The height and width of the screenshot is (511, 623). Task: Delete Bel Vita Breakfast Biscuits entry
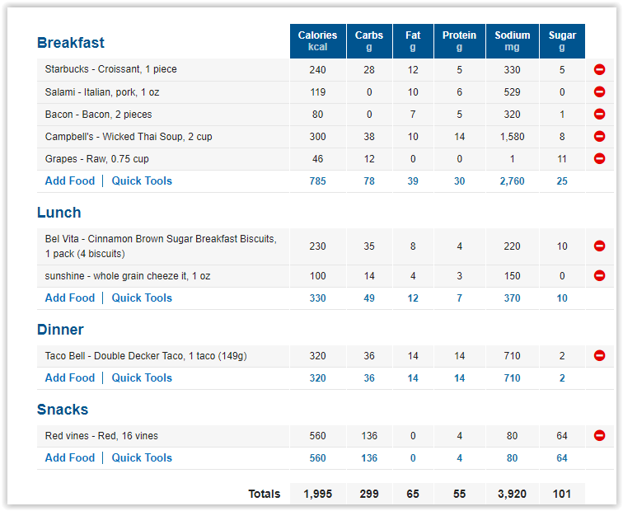(x=599, y=246)
